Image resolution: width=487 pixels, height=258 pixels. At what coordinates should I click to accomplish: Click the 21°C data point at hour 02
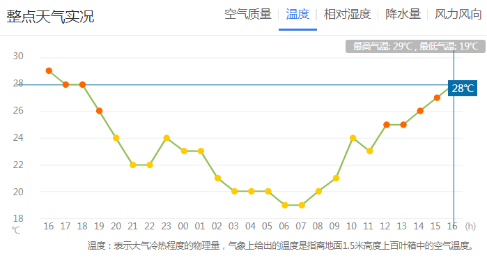coord(217,178)
